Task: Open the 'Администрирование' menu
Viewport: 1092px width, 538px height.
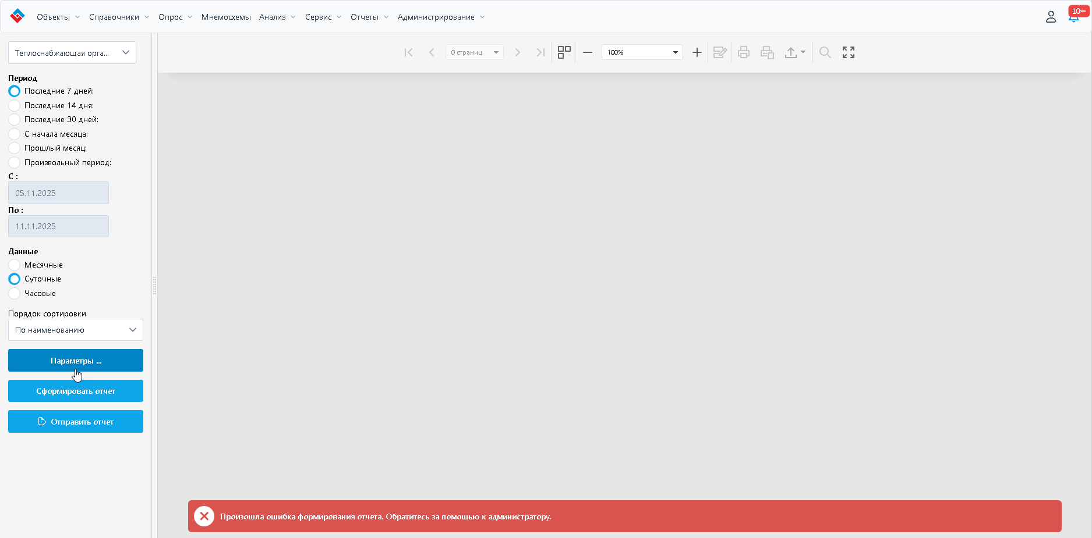Action: click(x=441, y=17)
